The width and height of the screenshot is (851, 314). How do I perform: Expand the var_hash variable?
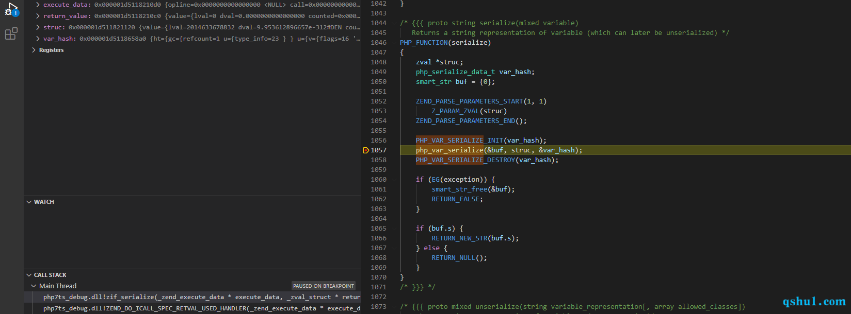38,39
